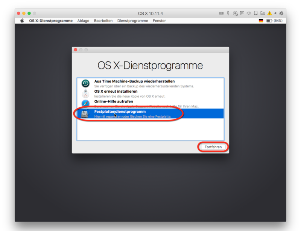Click the network icon in the VM toolbar

pyautogui.click(x=242, y=13)
